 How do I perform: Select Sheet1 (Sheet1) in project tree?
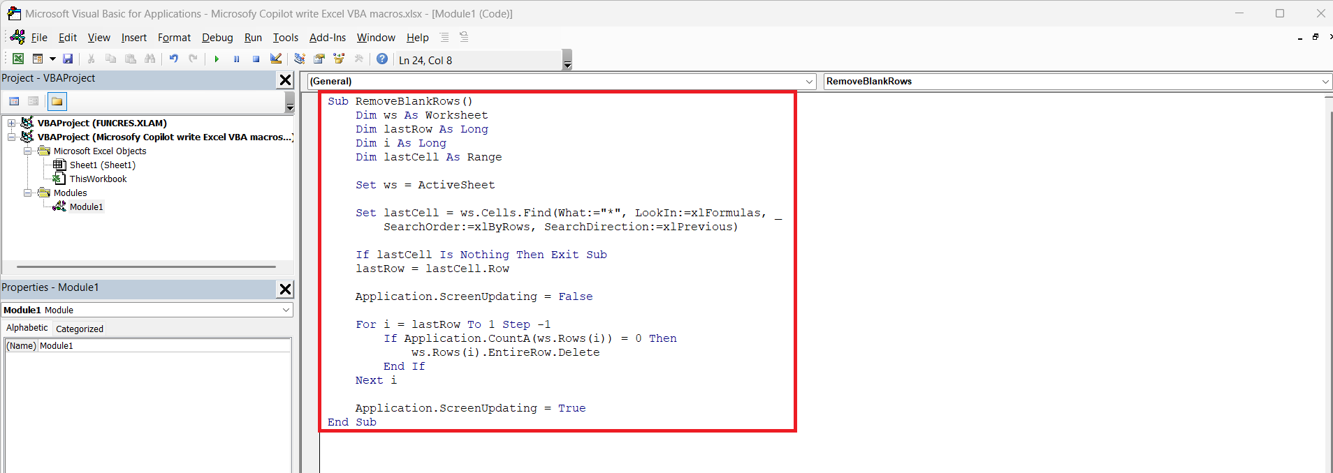pyautogui.click(x=102, y=165)
